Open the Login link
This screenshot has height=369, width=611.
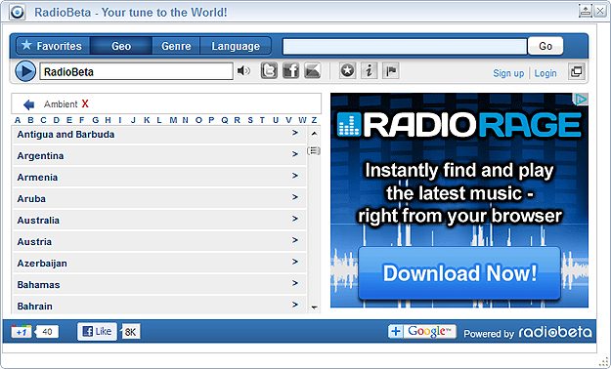(546, 73)
